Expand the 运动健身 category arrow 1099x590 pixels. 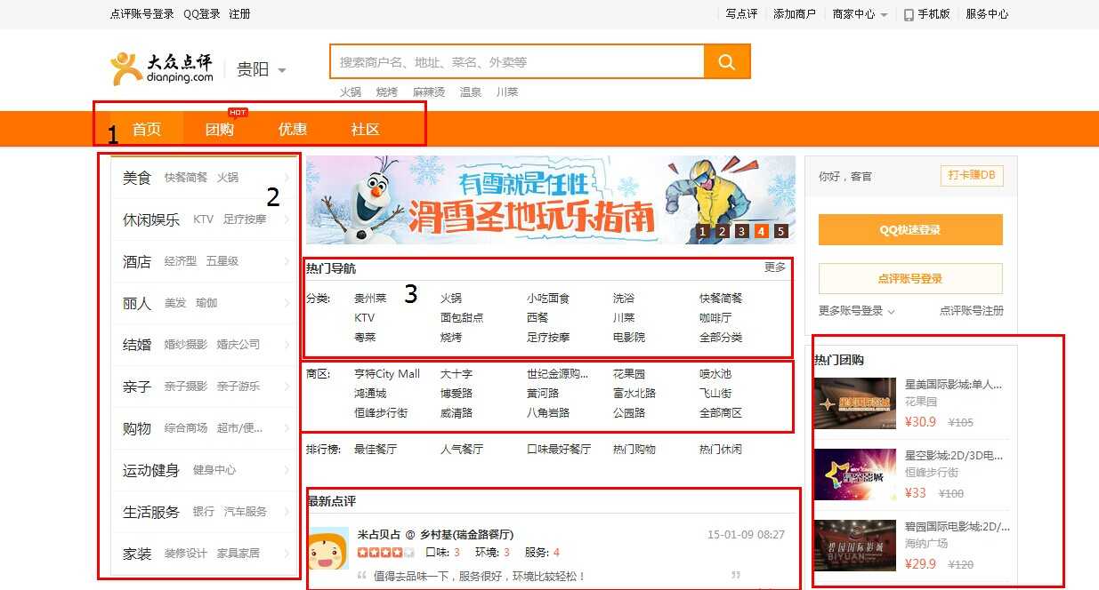(x=287, y=470)
